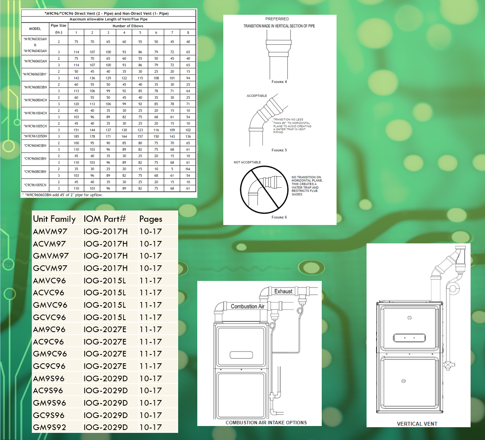
Task: Click the IOM Part# column header
Action: coord(104,219)
